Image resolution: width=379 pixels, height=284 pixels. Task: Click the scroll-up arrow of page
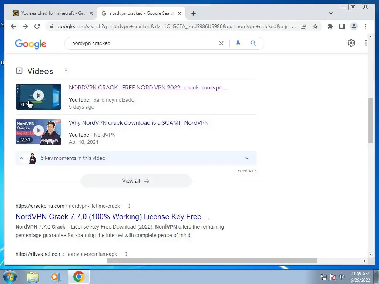click(x=370, y=37)
